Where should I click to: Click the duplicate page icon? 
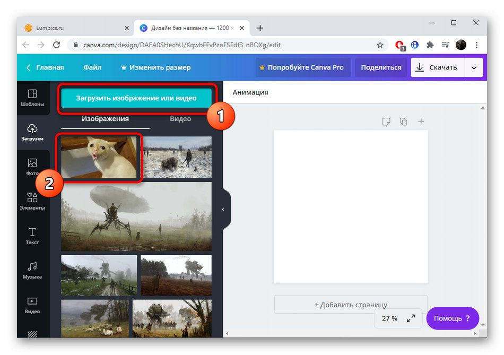point(404,121)
